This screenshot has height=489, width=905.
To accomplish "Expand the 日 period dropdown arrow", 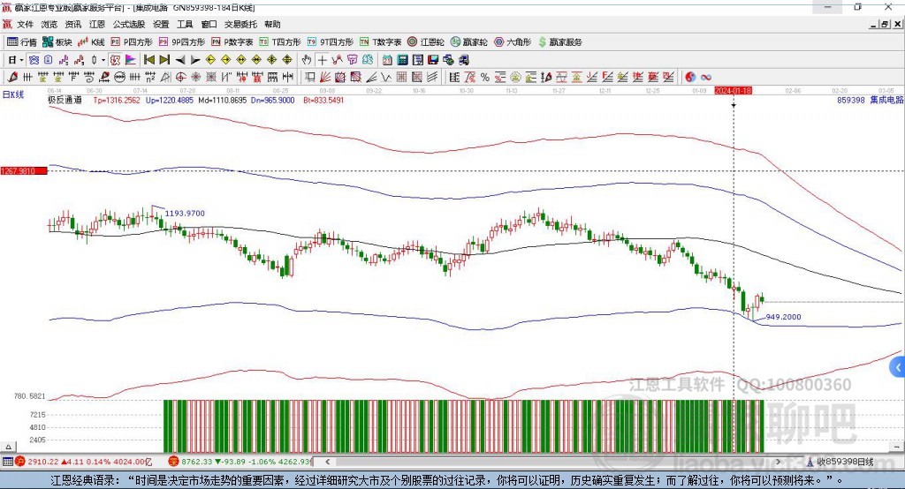I will (x=21, y=59).
